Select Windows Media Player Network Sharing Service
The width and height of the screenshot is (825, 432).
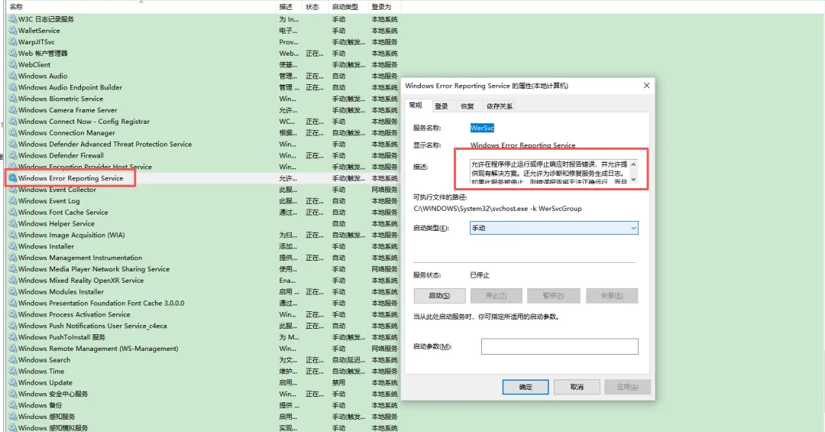[x=203, y=269]
